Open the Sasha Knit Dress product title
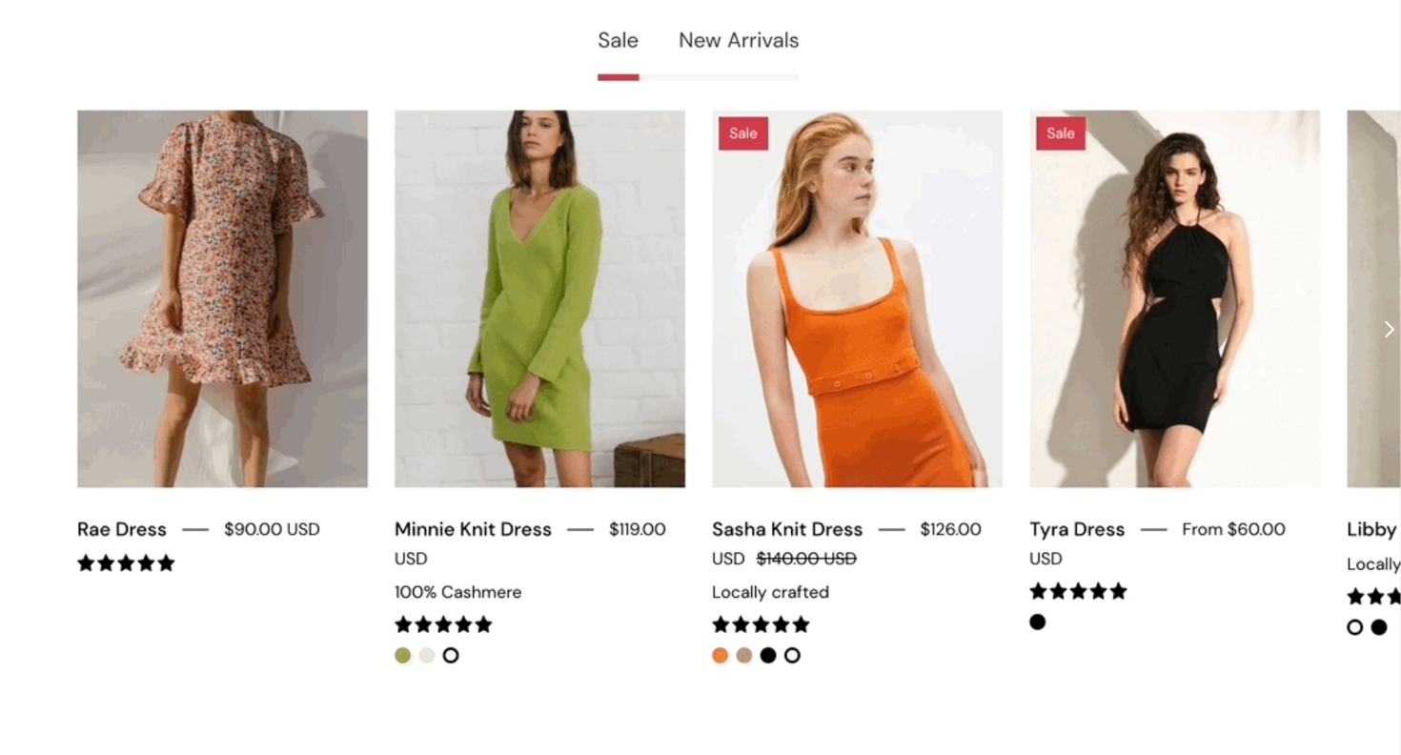1401x755 pixels. tap(787, 529)
